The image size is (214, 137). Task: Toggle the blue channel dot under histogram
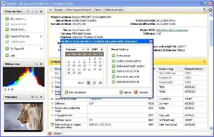coord(12,89)
